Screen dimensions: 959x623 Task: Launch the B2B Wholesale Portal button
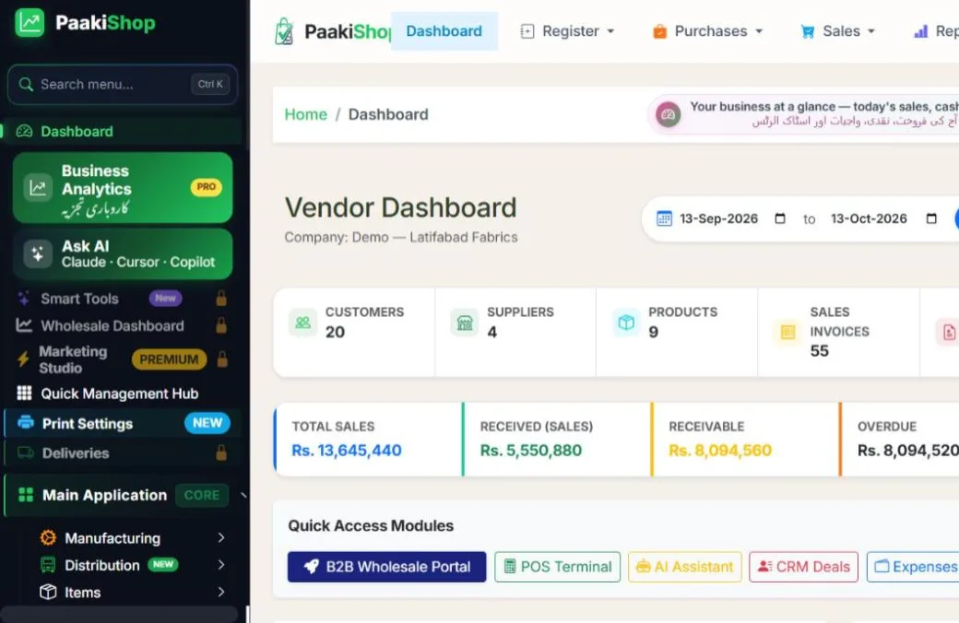click(386, 567)
